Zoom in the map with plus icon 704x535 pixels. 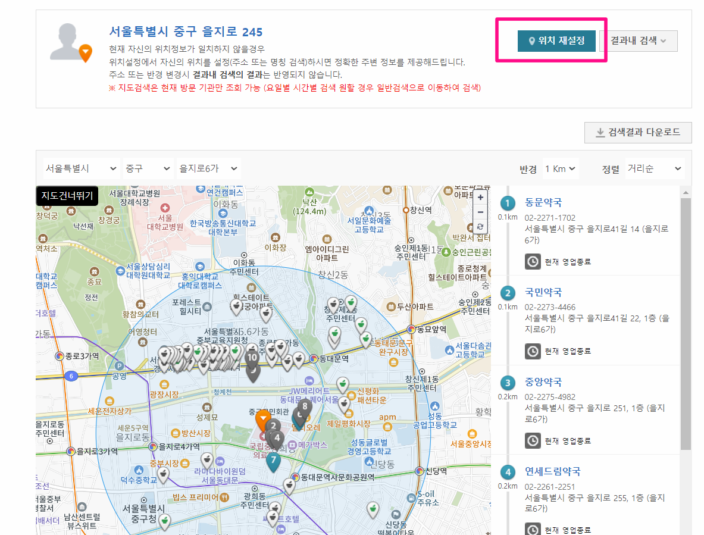(x=480, y=198)
